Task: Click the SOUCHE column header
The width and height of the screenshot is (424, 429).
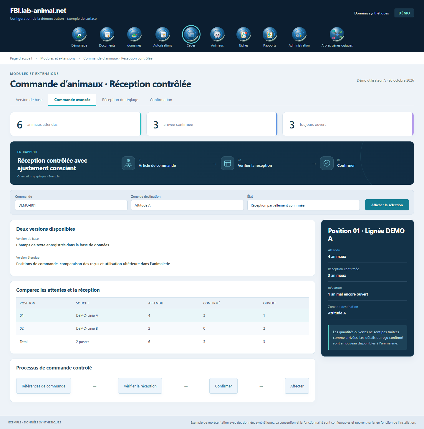Action: [83, 303]
